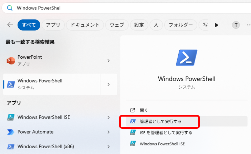251x154 pixels.
Task: Select the Windows PowerShell システム result
Action: pos(52,84)
